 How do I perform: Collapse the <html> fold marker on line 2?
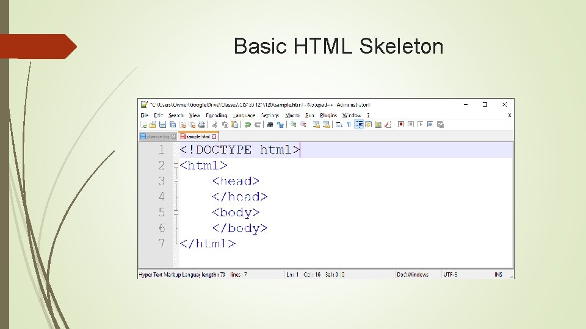pos(176,165)
